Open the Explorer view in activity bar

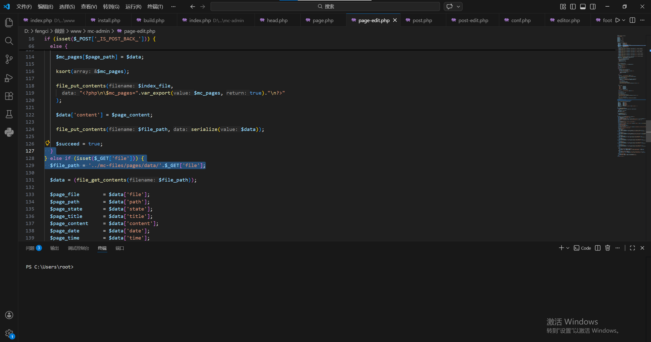(9, 23)
